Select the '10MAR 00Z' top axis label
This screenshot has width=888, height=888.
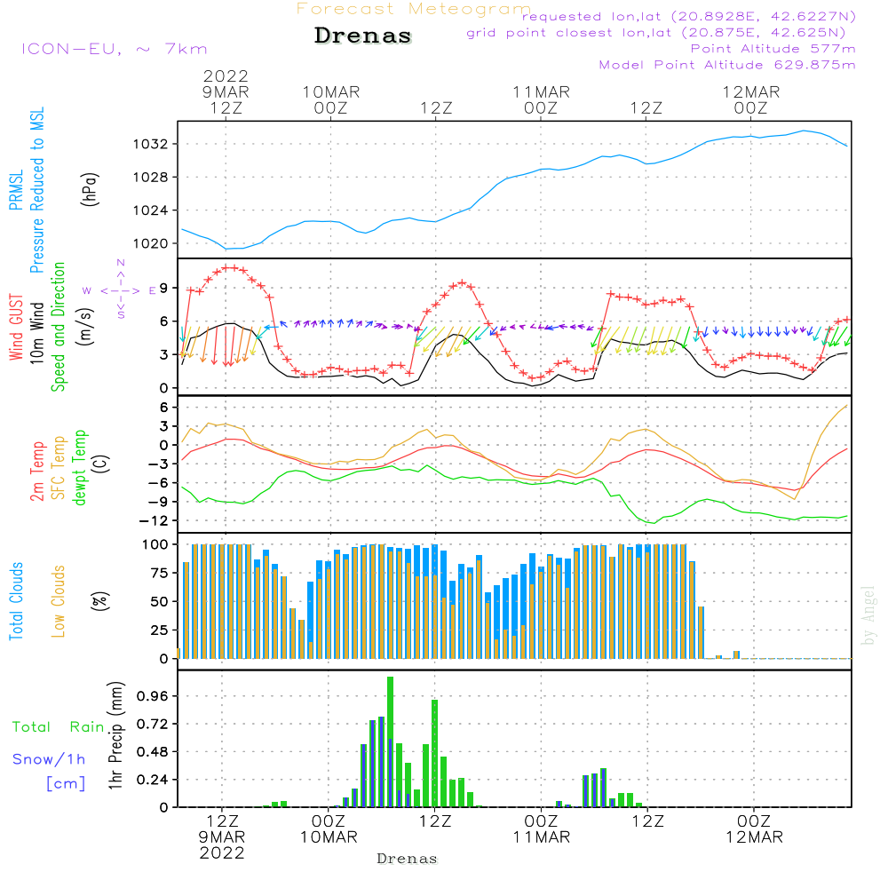tap(330, 99)
